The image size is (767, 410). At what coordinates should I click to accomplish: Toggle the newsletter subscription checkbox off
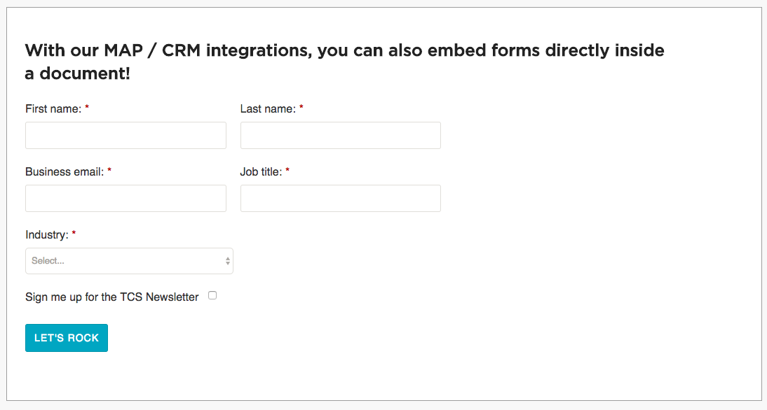pos(212,295)
